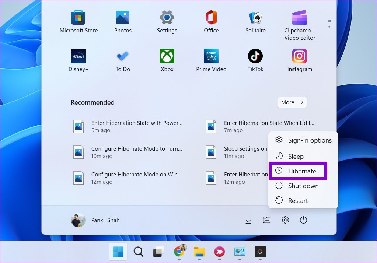This screenshot has height=263, width=377.
Task: Click the power button in the Start menu
Action: coord(303,220)
